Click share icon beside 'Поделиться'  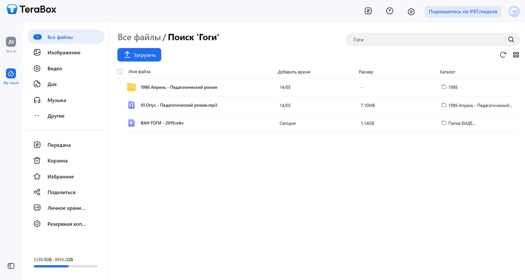(37, 192)
